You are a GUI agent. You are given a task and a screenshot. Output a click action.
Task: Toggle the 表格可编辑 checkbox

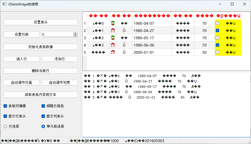point(5,106)
